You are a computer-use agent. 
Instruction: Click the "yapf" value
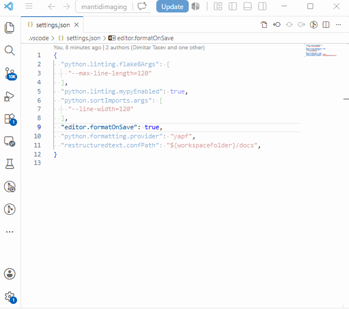click(x=181, y=136)
